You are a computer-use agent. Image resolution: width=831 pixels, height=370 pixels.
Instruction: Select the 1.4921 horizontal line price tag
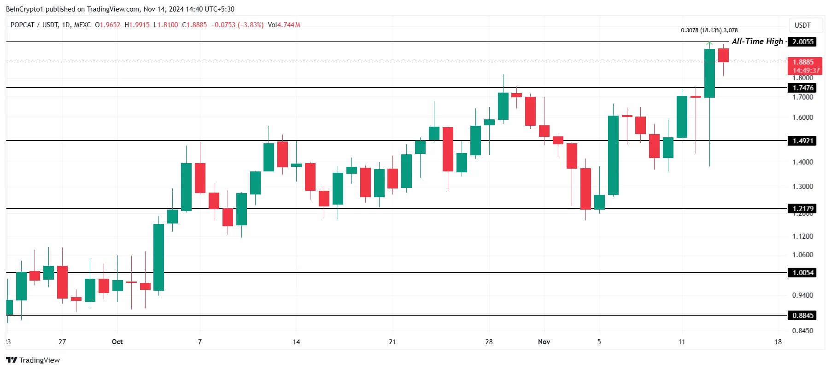point(802,141)
